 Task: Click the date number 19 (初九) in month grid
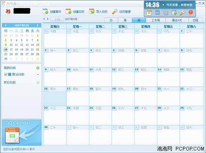(x=114, y=88)
